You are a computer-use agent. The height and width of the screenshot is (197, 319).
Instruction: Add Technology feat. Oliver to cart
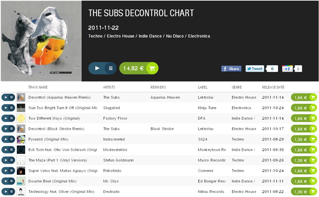coord(304,192)
